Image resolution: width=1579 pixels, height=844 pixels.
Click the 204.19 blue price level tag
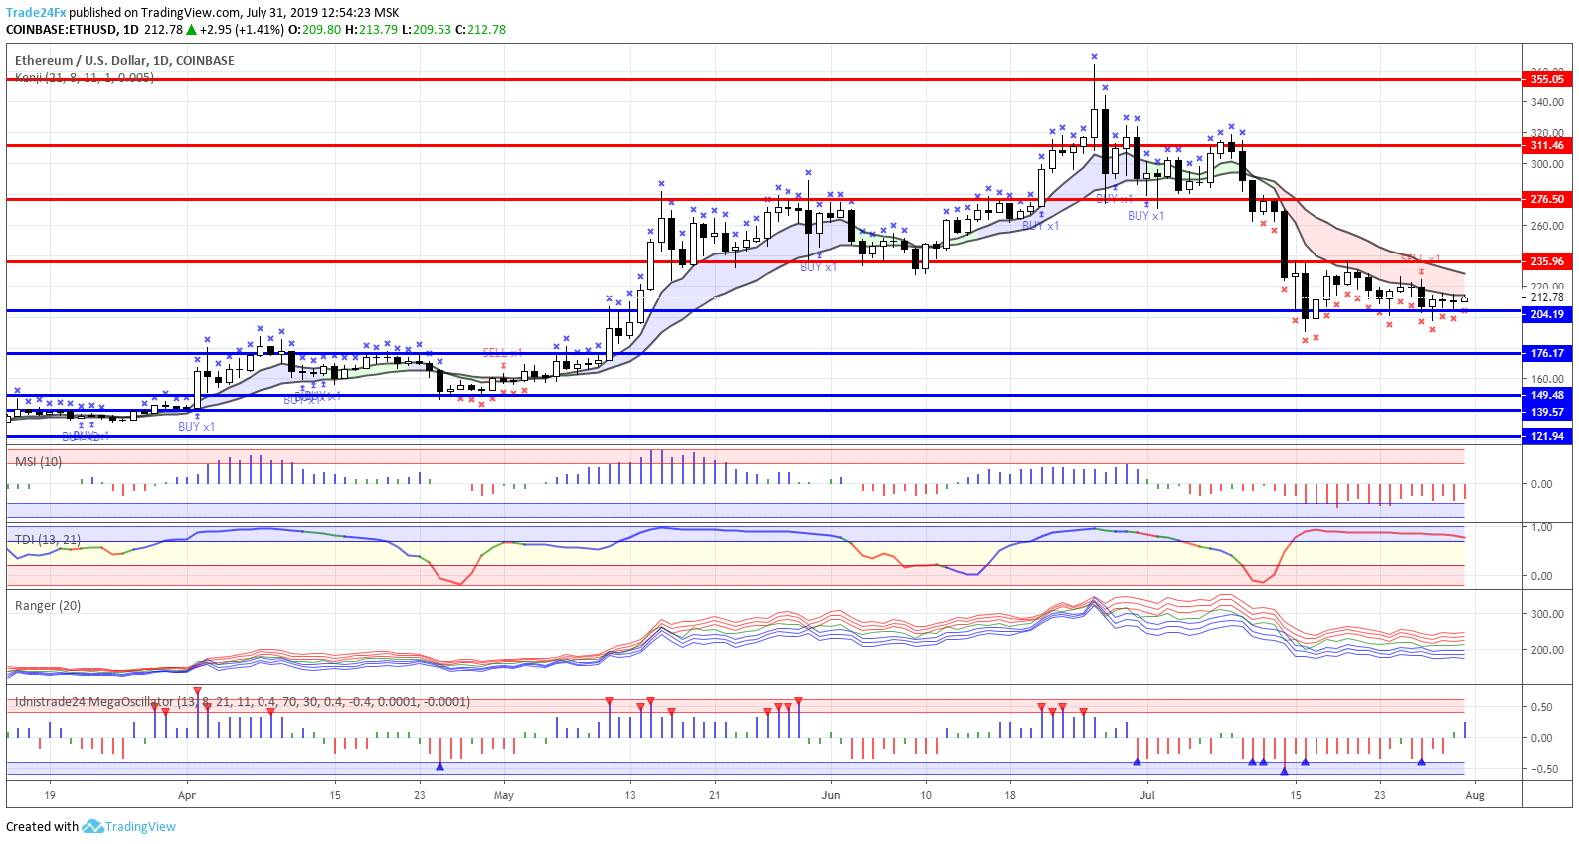[1546, 314]
